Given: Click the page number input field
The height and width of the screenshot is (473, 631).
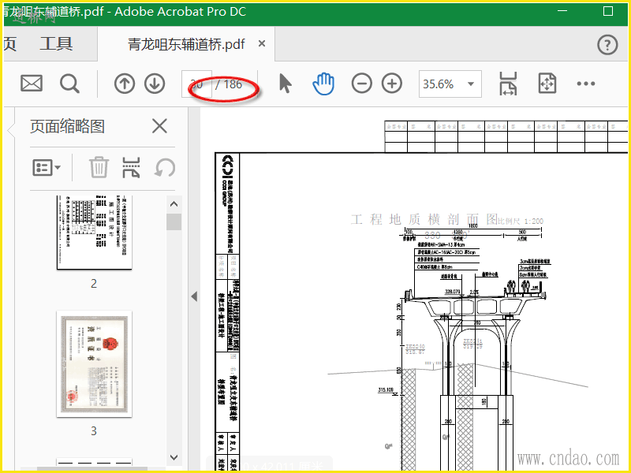Looking at the screenshot, I should tap(196, 84).
